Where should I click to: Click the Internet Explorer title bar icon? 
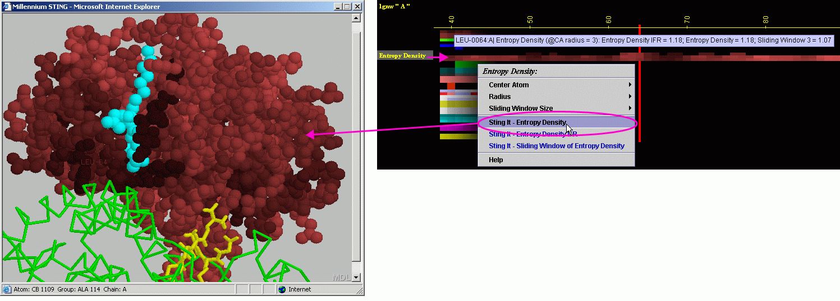7,7
